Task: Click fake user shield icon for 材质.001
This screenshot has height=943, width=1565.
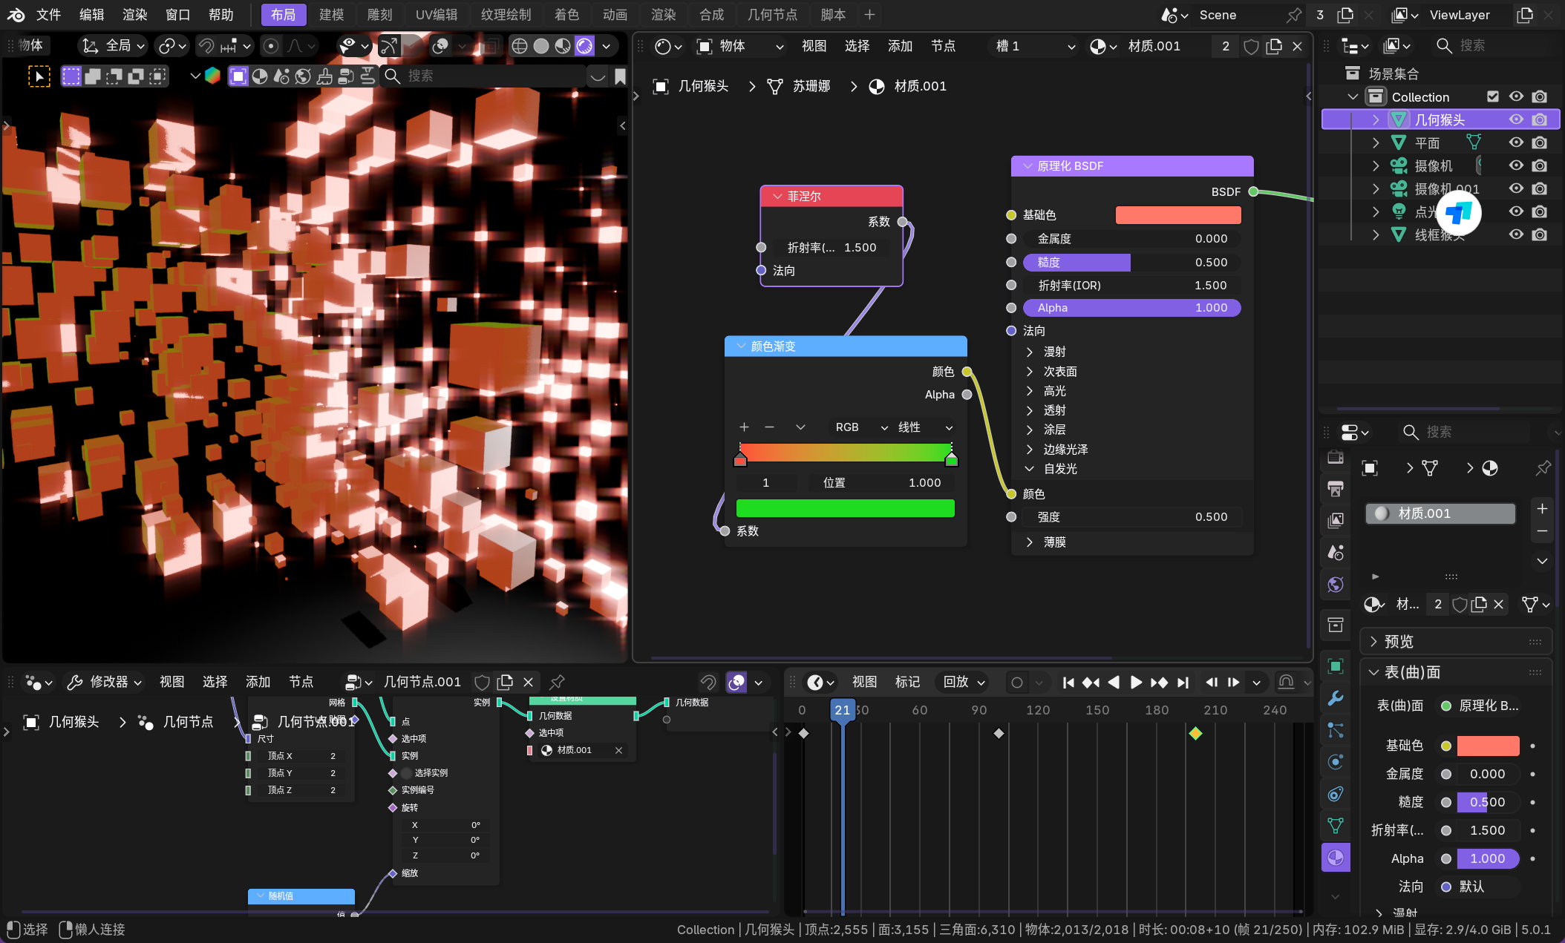Action: tap(1251, 46)
